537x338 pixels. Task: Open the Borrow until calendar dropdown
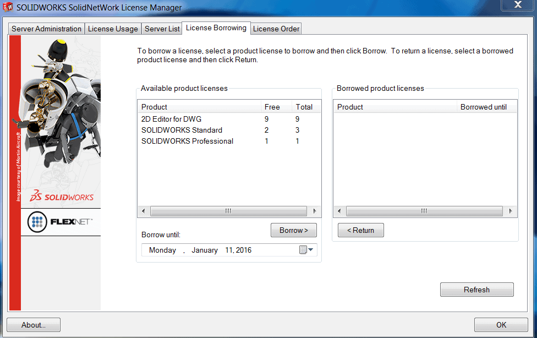pyautogui.click(x=306, y=250)
